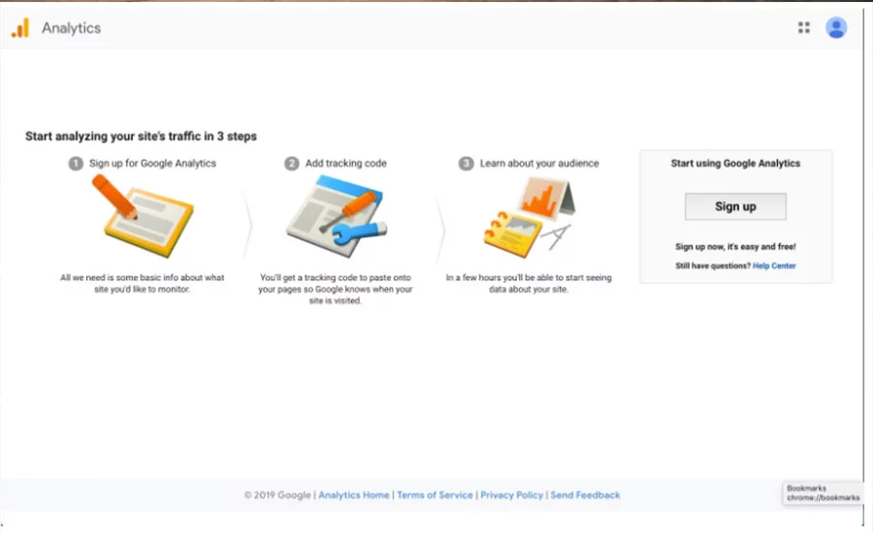Image resolution: width=873 pixels, height=533 pixels.
Task: Click the step 3 number circle
Action: (466, 164)
